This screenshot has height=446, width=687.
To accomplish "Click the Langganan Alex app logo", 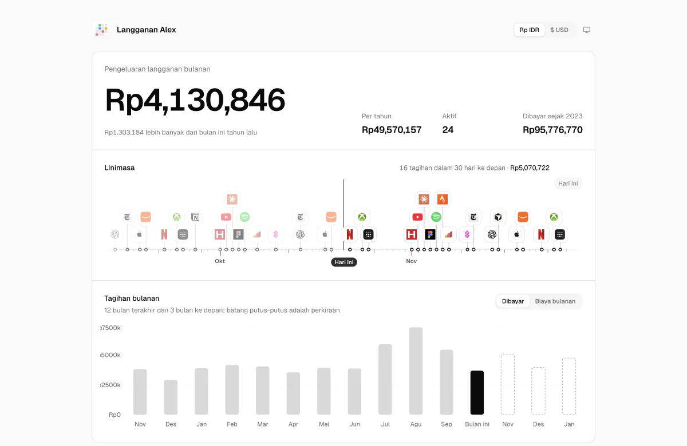I will (102, 30).
